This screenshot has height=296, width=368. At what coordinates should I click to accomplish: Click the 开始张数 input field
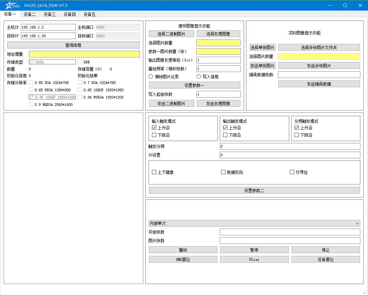point(290,232)
